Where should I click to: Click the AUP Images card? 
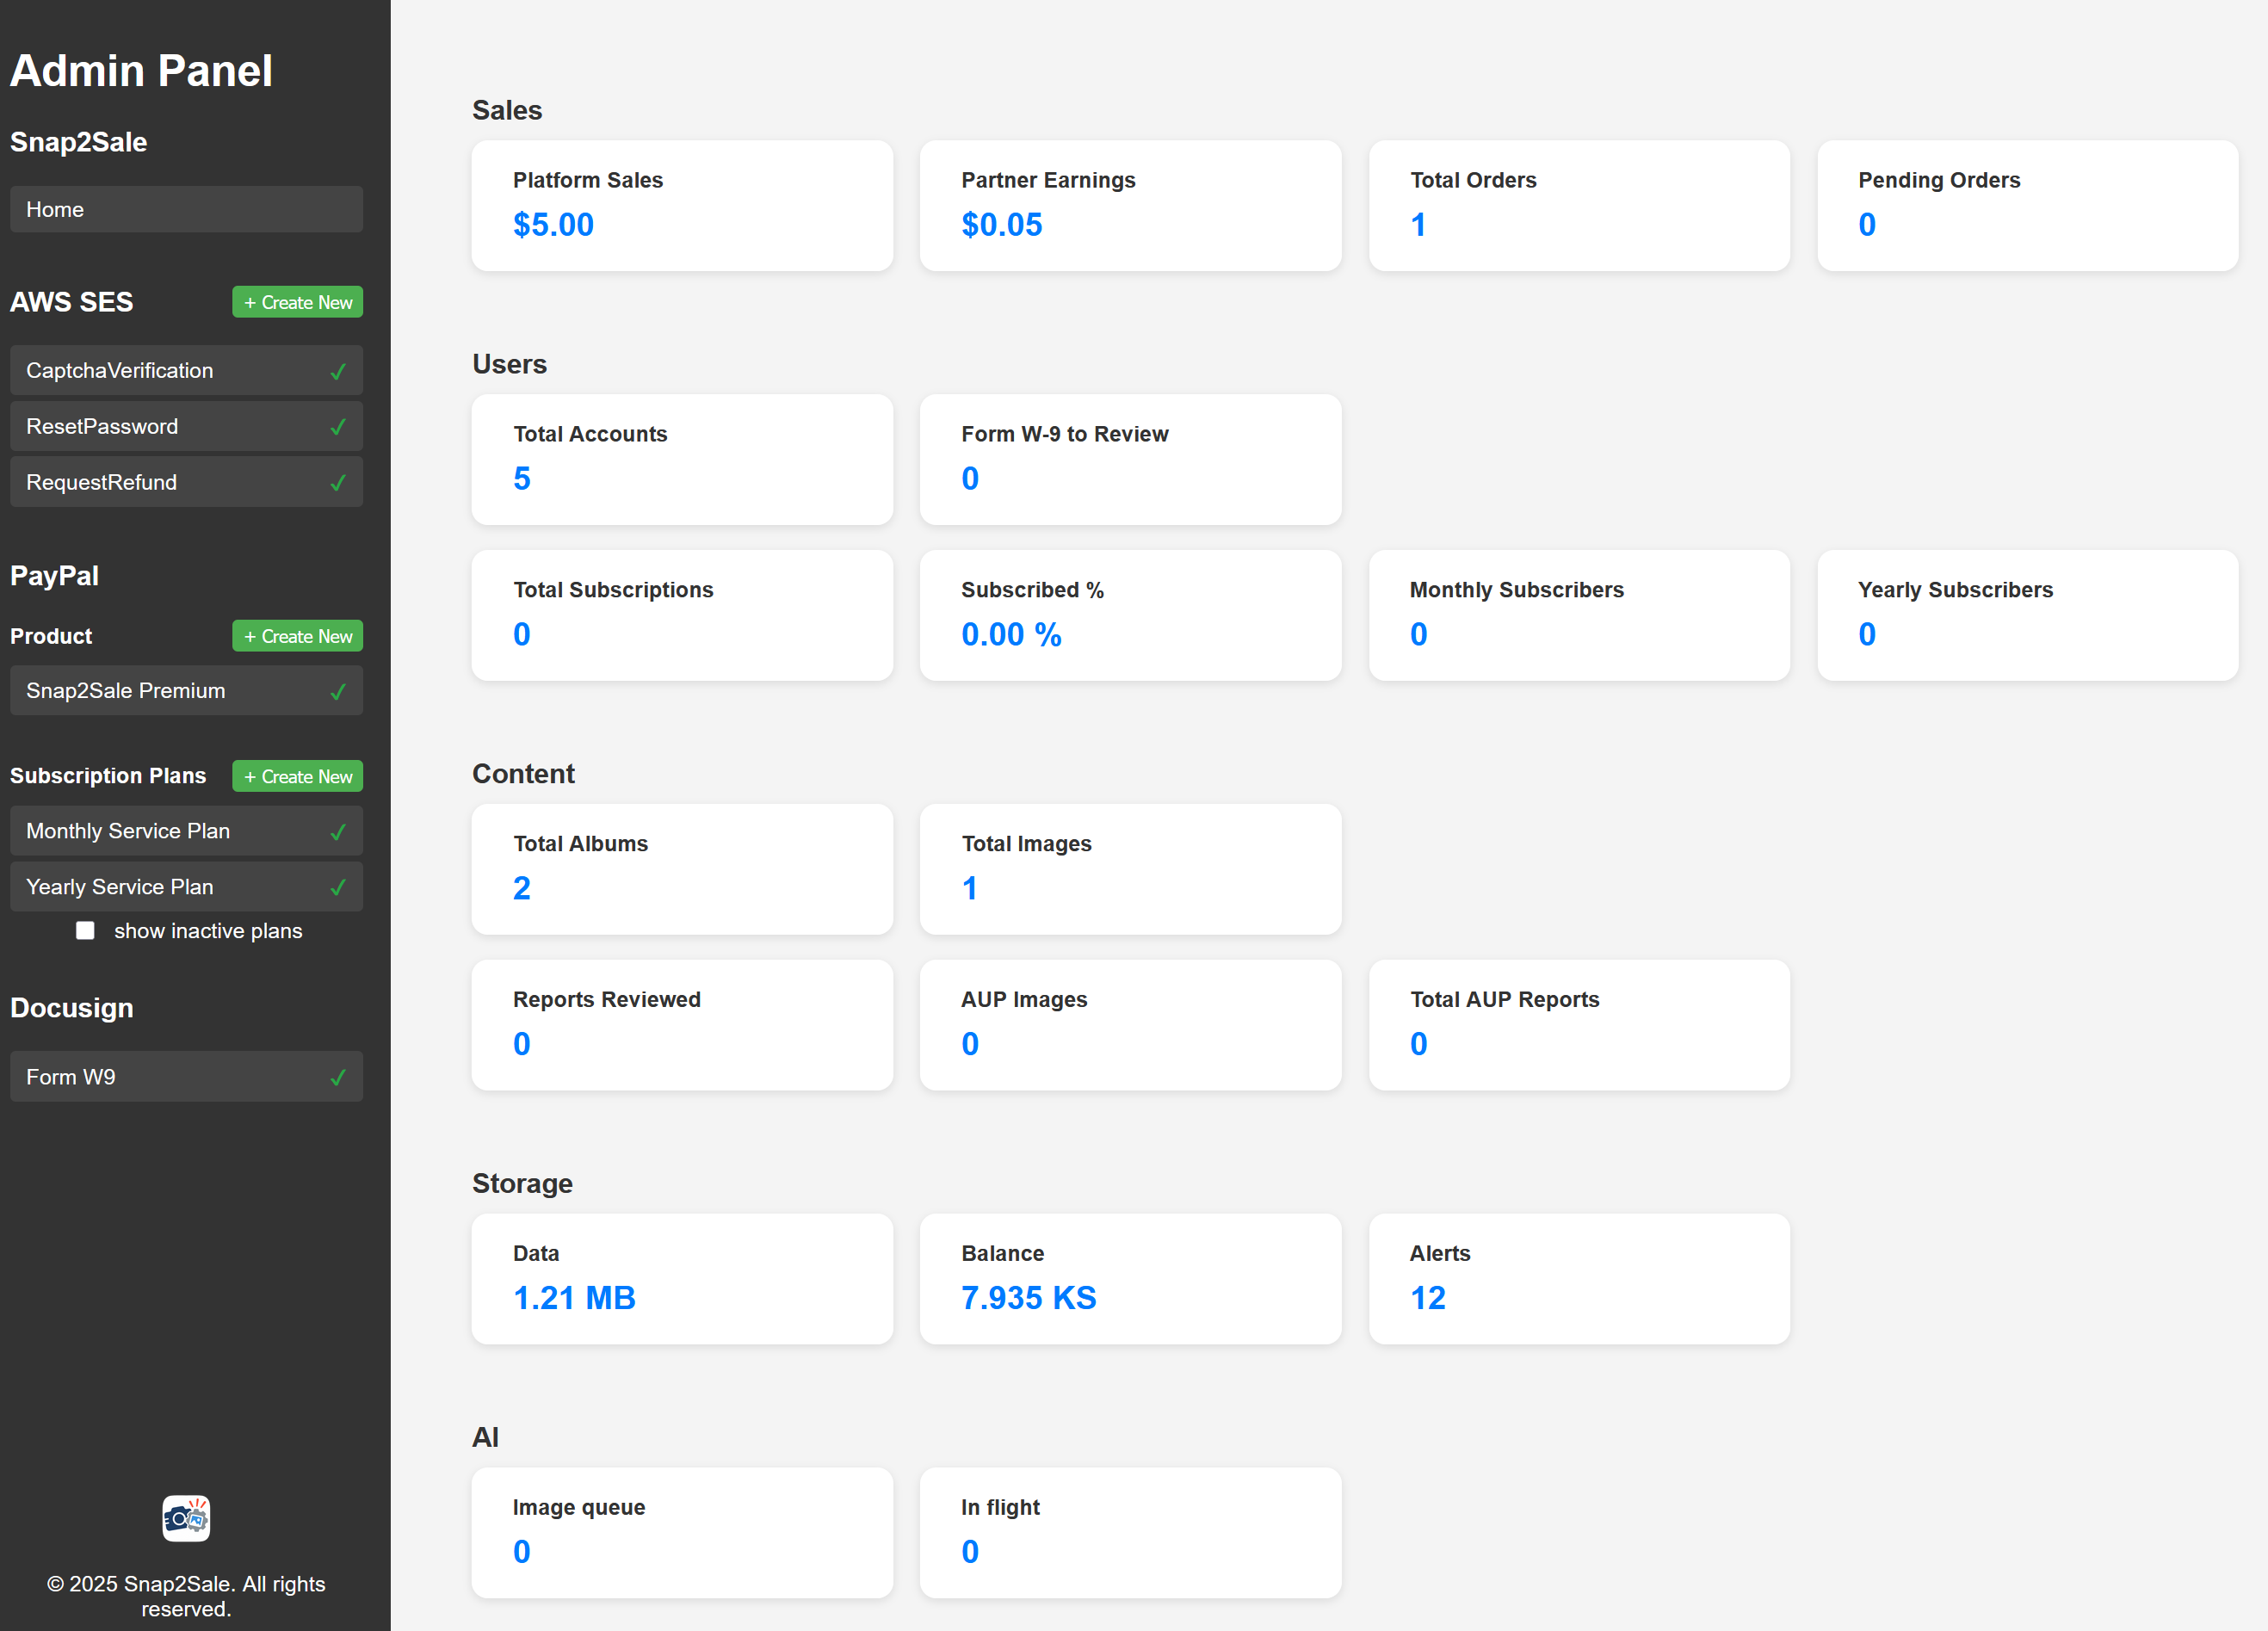pyautogui.click(x=1130, y=1025)
